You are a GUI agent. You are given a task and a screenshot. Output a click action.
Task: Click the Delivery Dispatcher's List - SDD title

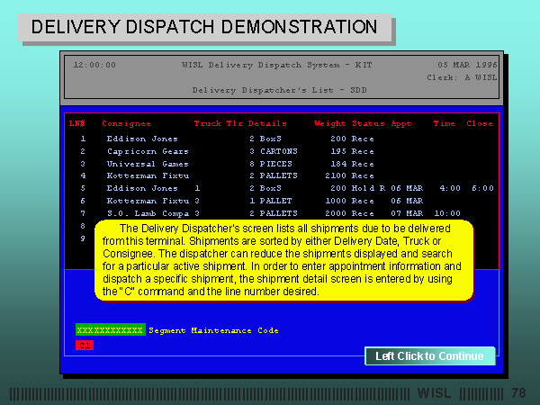[279, 90]
